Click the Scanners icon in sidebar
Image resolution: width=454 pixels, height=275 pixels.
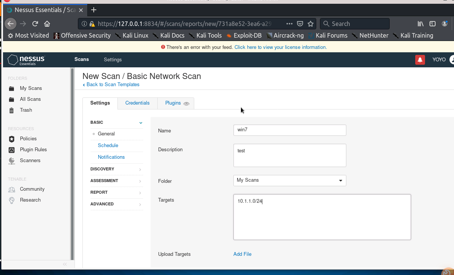[x=12, y=161]
